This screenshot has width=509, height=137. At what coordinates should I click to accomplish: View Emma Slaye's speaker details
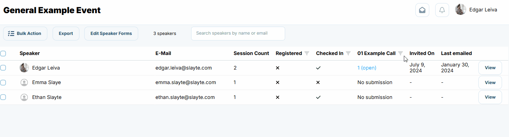tap(490, 82)
